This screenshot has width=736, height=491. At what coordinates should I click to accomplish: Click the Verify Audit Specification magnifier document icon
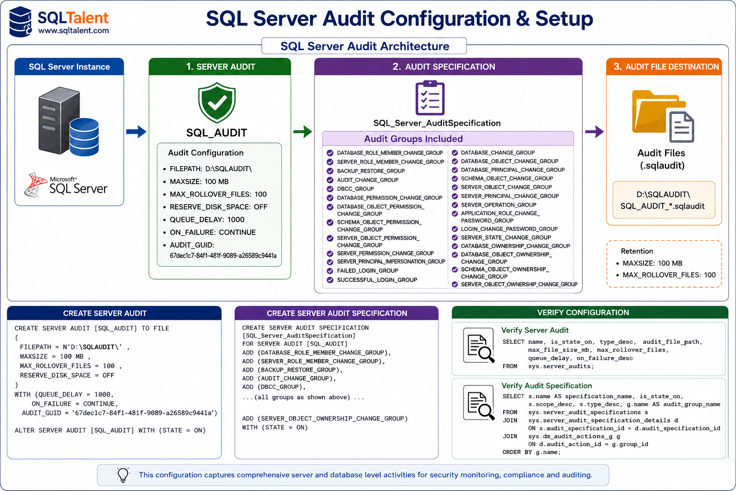click(479, 403)
